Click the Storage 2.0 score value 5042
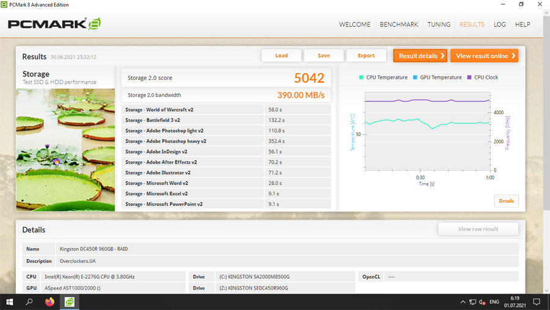The height and width of the screenshot is (310, 550). tap(309, 77)
